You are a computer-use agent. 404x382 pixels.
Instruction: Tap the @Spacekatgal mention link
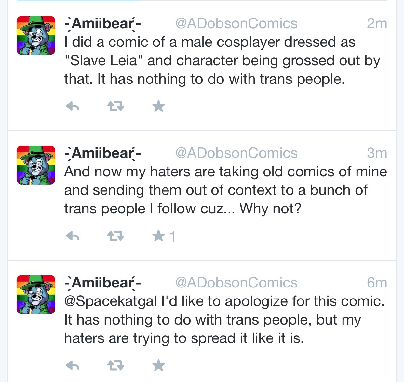coord(111,301)
